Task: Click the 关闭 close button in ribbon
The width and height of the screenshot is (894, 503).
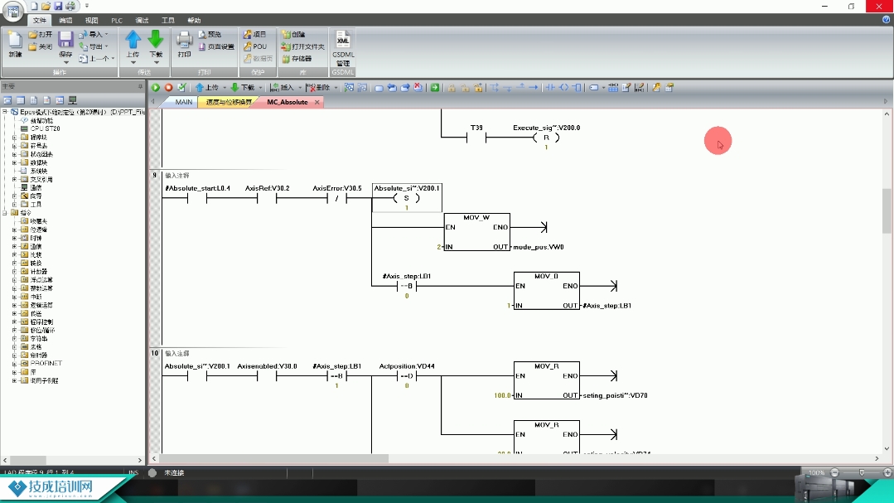Action: click(41, 46)
